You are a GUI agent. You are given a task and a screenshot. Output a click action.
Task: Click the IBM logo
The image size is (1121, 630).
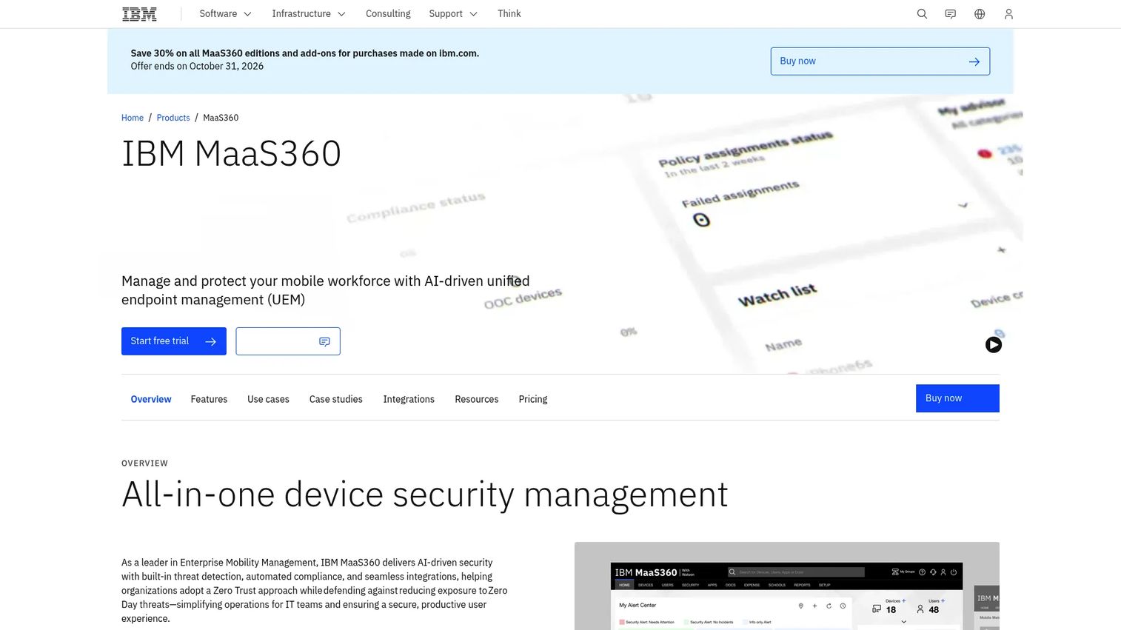tap(139, 14)
